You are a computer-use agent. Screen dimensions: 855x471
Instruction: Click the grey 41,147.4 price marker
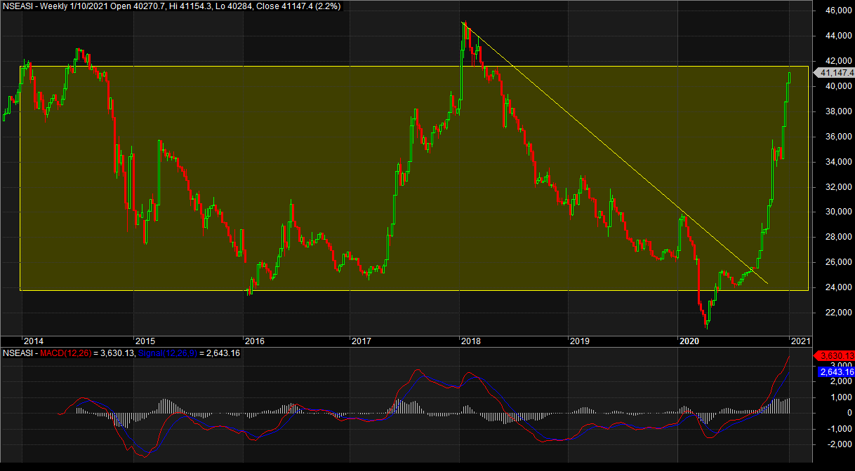point(835,73)
